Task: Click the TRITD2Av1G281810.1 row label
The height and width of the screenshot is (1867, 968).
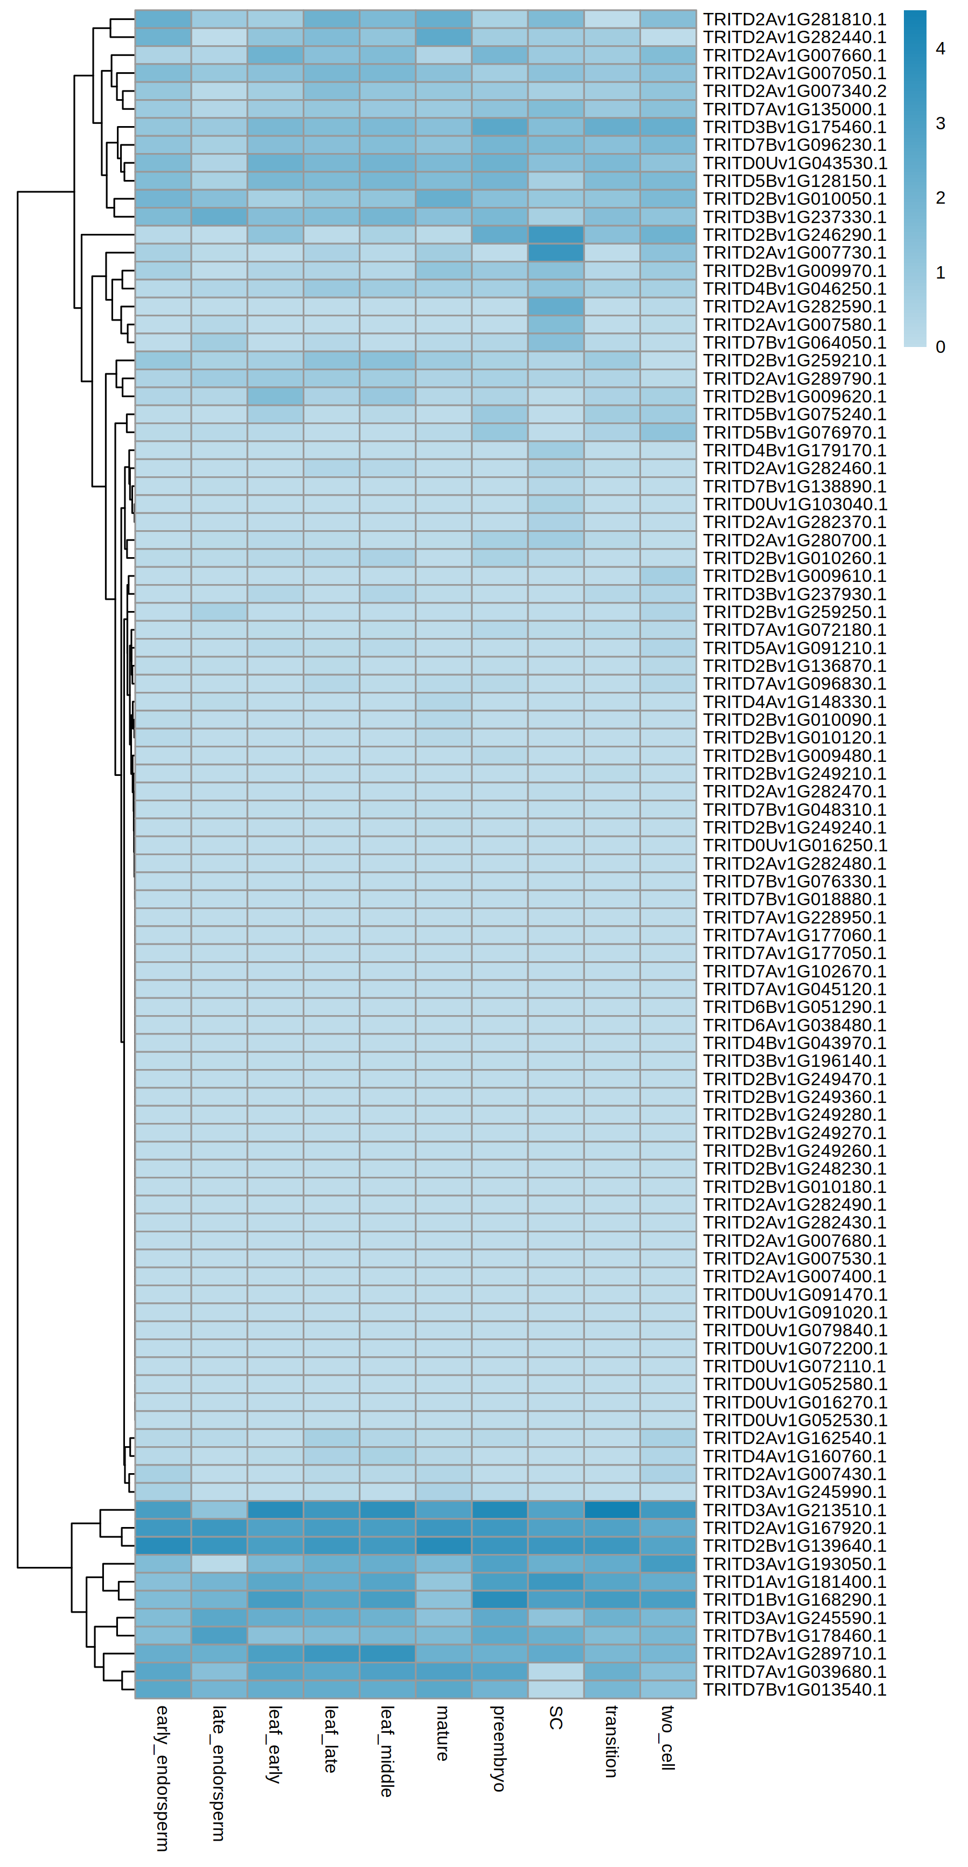Action: pyautogui.click(x=794, y=19)
